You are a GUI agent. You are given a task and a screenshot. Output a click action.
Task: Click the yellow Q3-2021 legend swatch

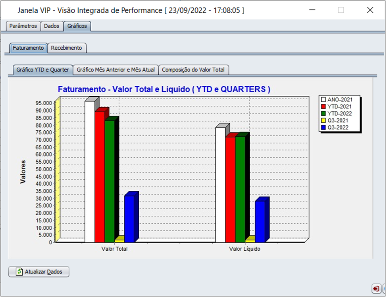(323, 120)
